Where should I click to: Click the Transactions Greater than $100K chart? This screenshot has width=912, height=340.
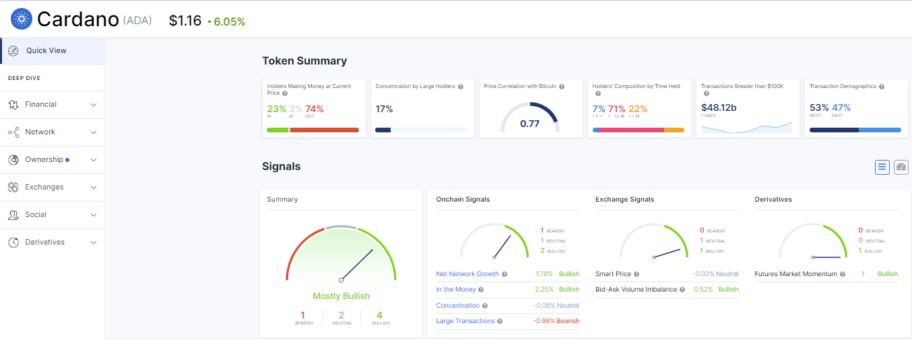747,128
